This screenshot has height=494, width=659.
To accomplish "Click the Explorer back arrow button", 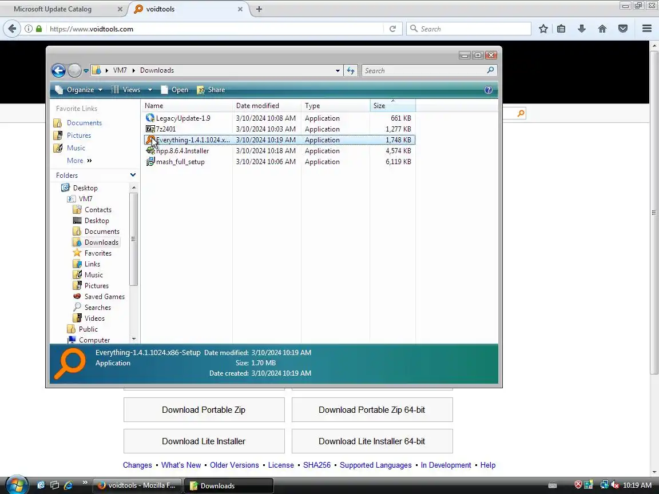I will point(58,70).
